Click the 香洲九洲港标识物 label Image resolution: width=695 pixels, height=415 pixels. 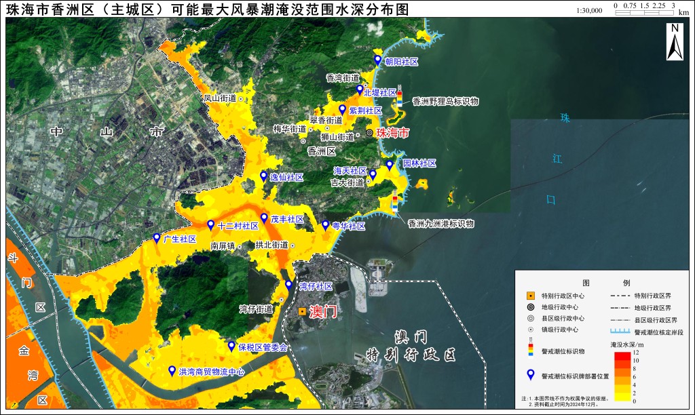tap(441, 224)
